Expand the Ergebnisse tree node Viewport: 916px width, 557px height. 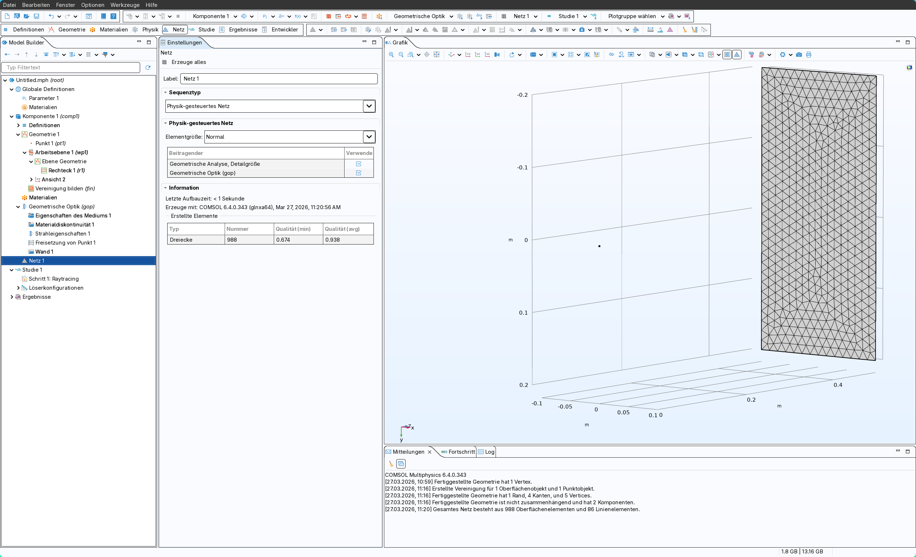(12, 297)
